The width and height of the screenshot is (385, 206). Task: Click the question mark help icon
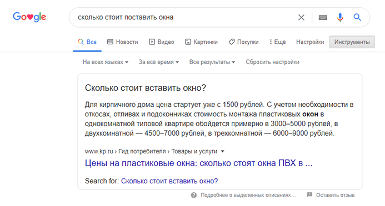coord(194,195)
